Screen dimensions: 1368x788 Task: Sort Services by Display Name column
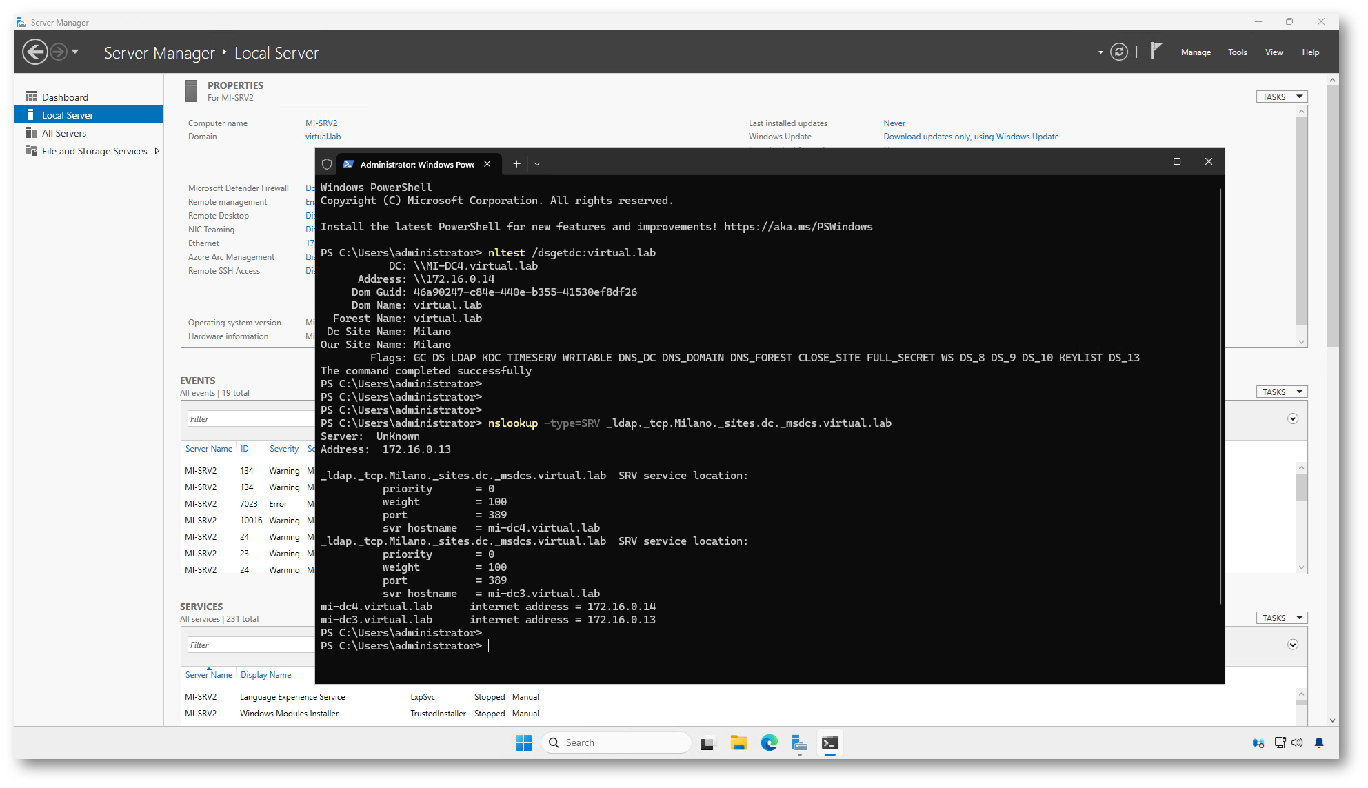265,675
